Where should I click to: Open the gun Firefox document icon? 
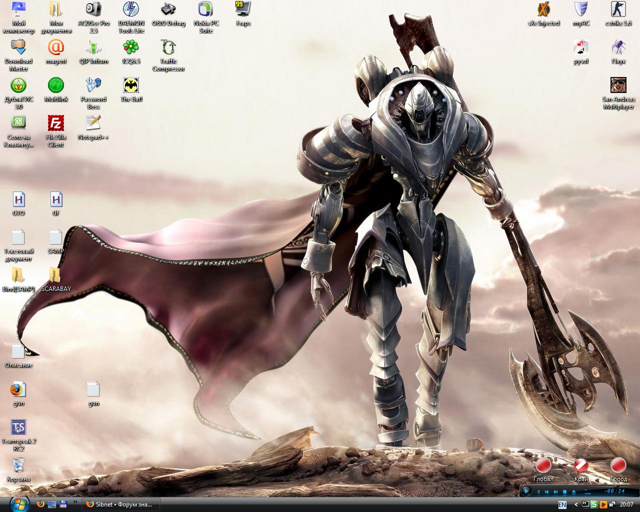(18, 393)
